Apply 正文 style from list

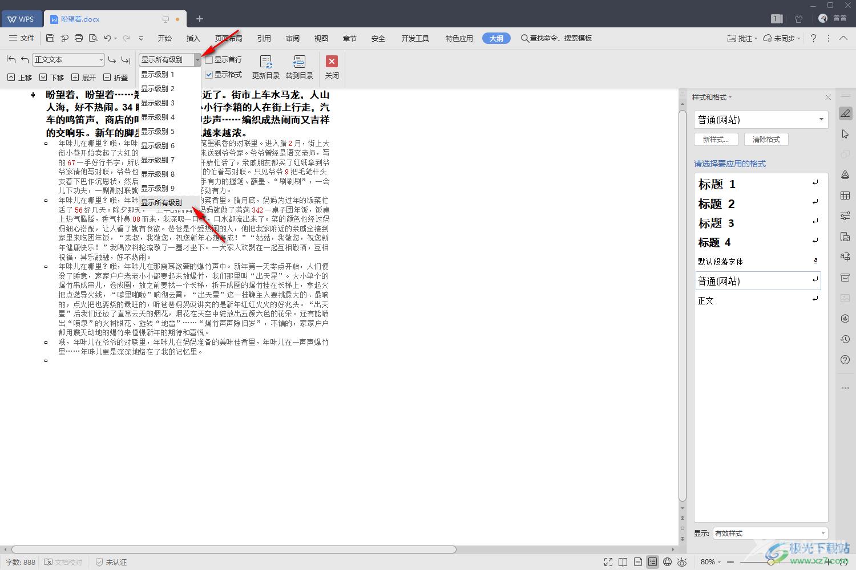758,300
